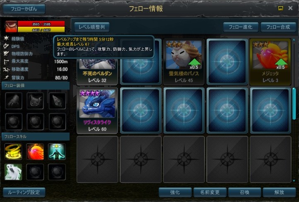
Task: Select the teal healing figure skill icon
Action: click(x=57, y=152)
